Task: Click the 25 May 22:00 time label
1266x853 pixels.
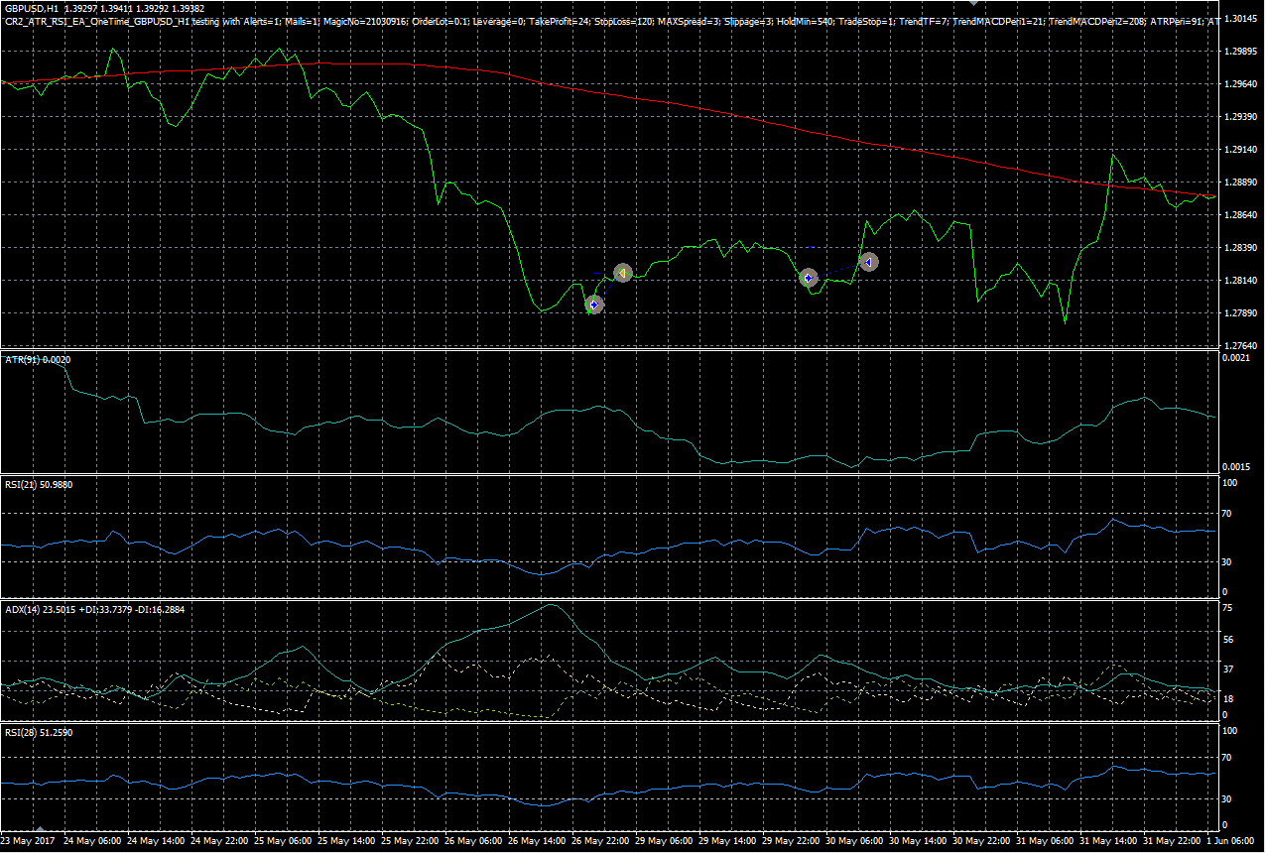Action: (x=412, y=840)
